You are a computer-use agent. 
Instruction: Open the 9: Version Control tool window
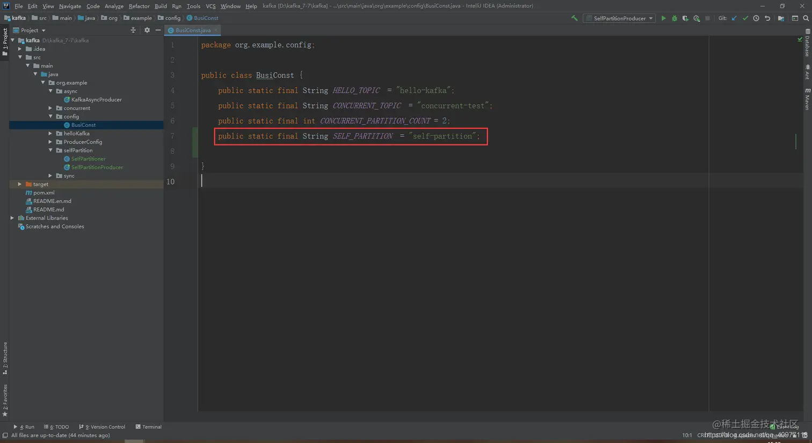(102, 427)
